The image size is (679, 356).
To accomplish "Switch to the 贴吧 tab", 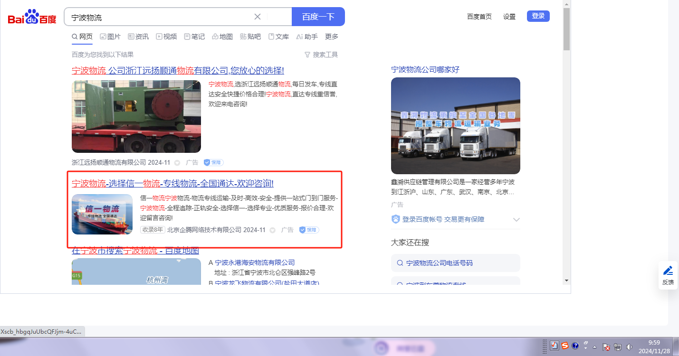I will click(250, 37).
